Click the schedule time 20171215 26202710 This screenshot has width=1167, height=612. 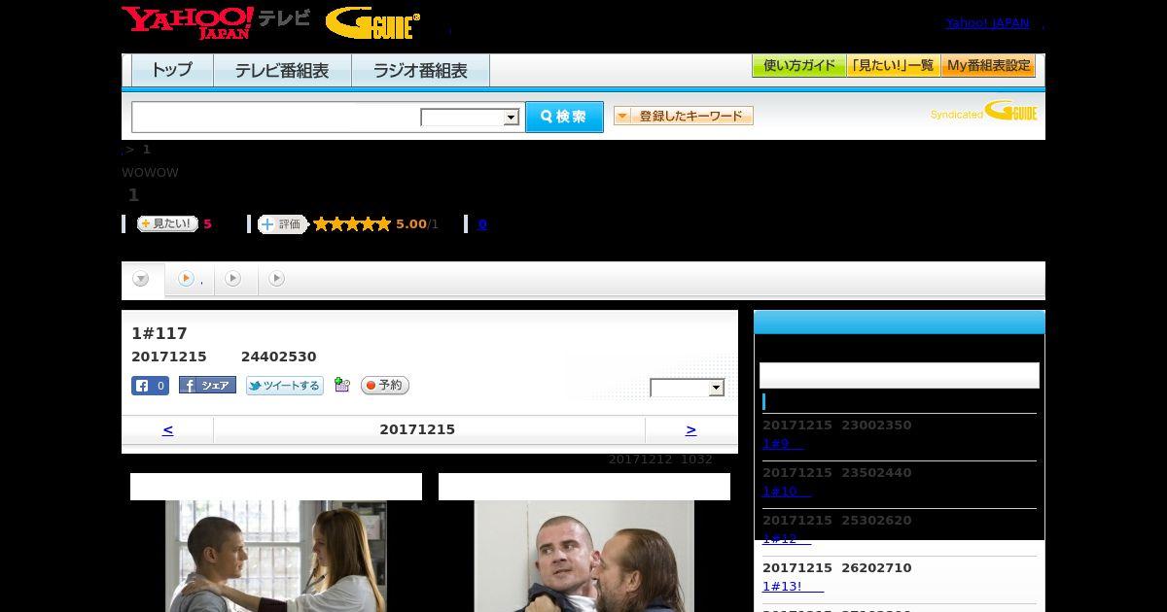[x=836, y=568]
